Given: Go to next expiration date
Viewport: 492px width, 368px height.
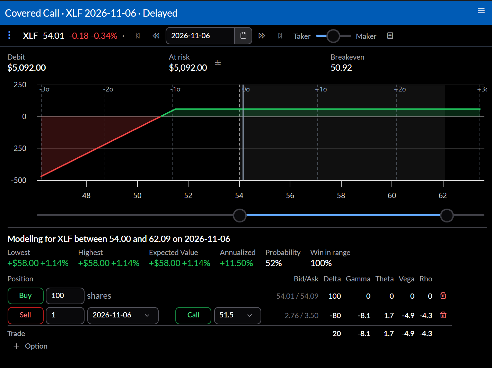Looking at the screenshot, I should point(262,36).
